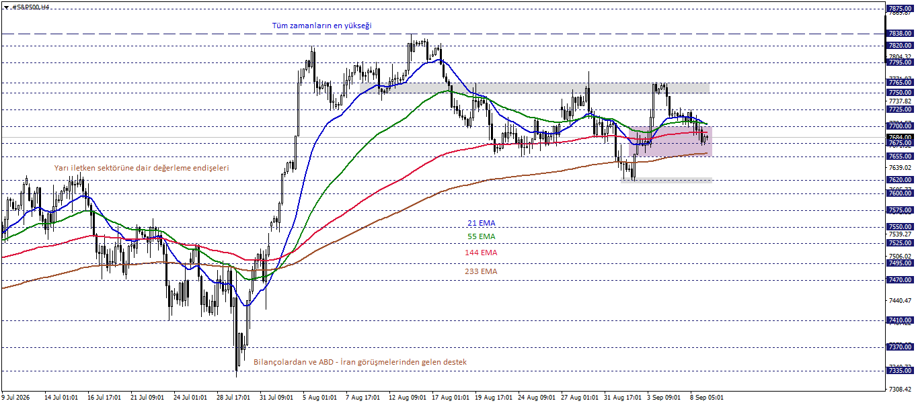Image resolution: width=916 pixels, height=405 pixels.
Task: Click the 14 Jul 01:01 time axis label
Action: click(x=61, y=398)
